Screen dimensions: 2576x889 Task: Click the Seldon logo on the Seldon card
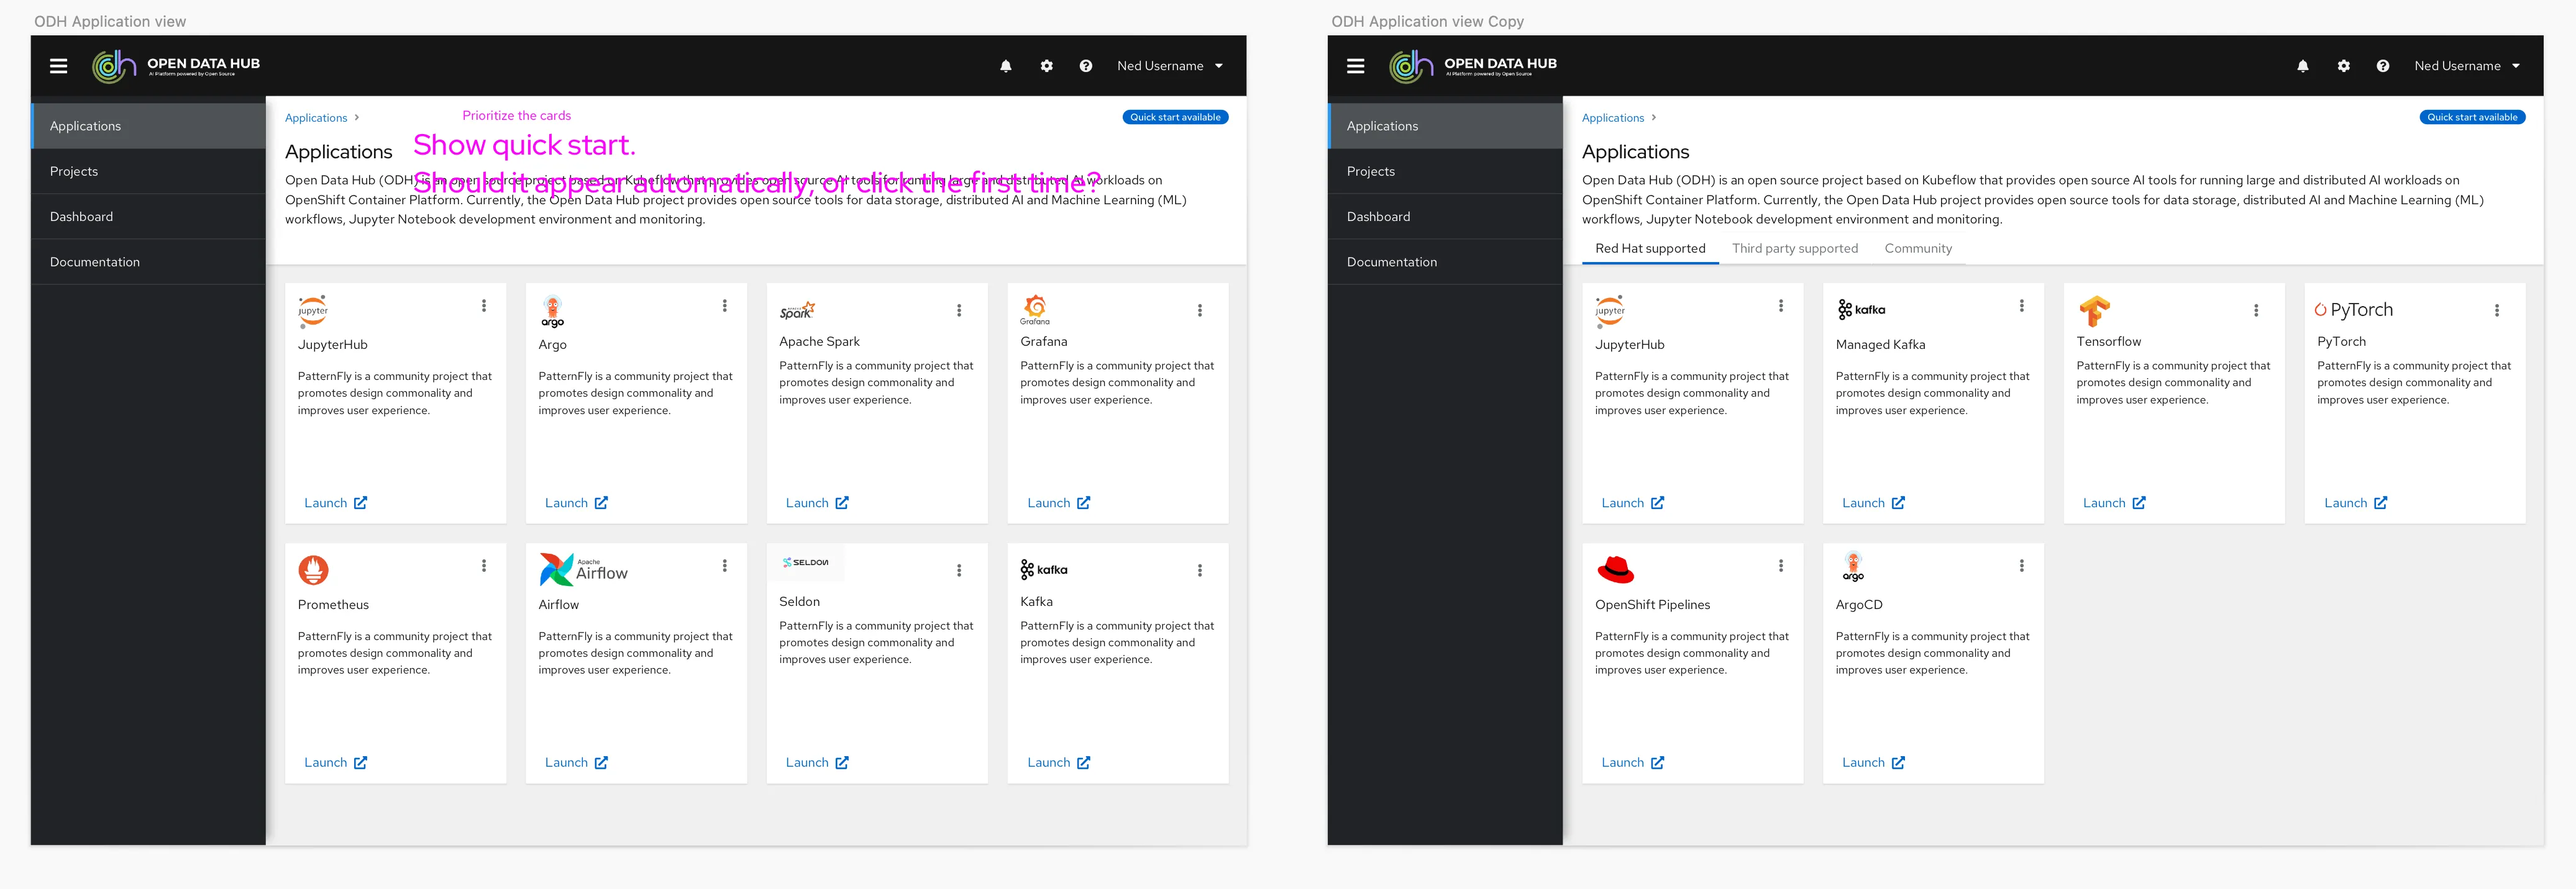point(805,562)
